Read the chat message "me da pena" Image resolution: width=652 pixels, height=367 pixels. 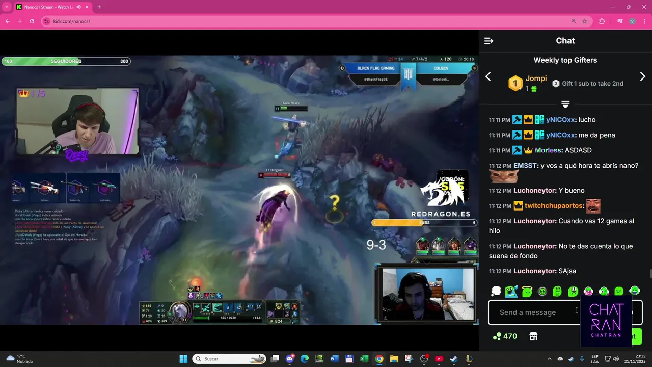tap(597, 135)
